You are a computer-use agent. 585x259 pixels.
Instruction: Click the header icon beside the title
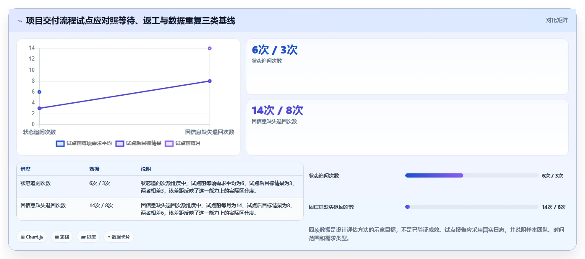coord(20,20)
